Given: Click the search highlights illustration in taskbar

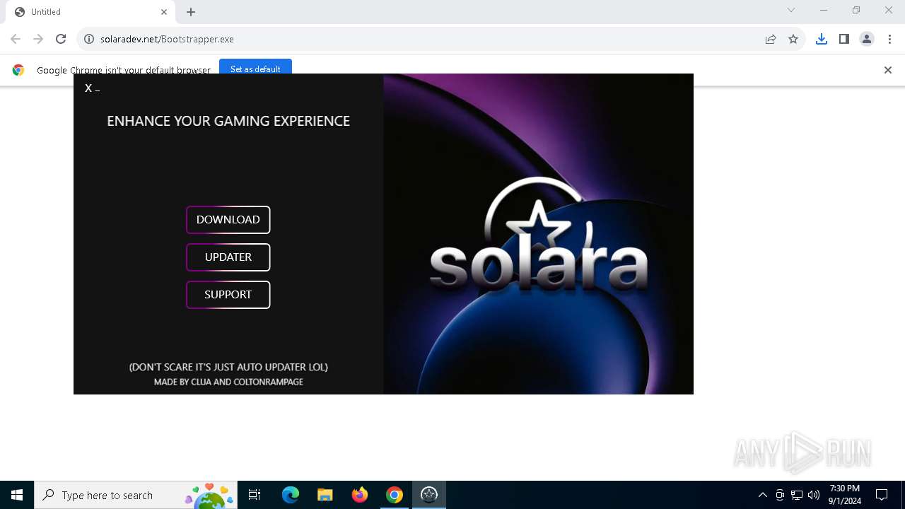Looking at the screenshot, I should pyautogui.click(x=209, y=496).
